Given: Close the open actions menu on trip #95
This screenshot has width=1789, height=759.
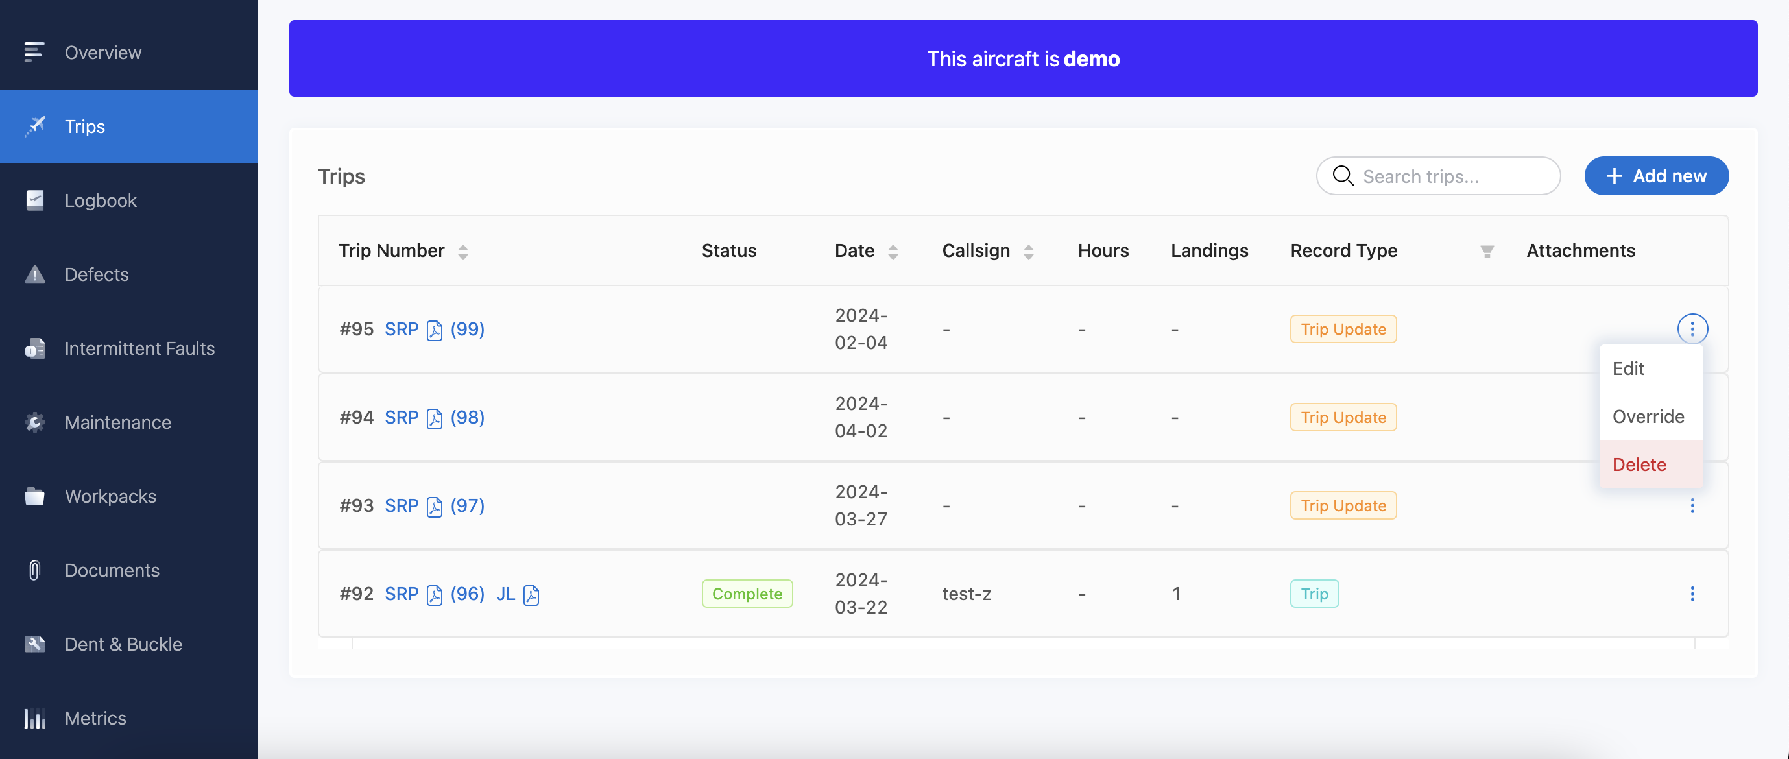Looking at the screenshot, I should (1692, 328).
